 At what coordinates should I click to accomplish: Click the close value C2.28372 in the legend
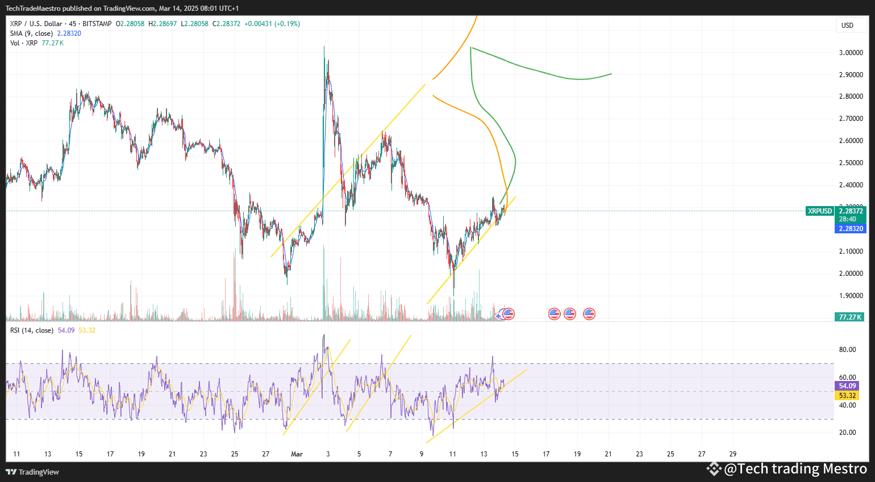click(x=226, y=24)
